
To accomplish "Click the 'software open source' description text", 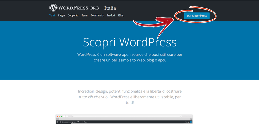I will 130,57.
